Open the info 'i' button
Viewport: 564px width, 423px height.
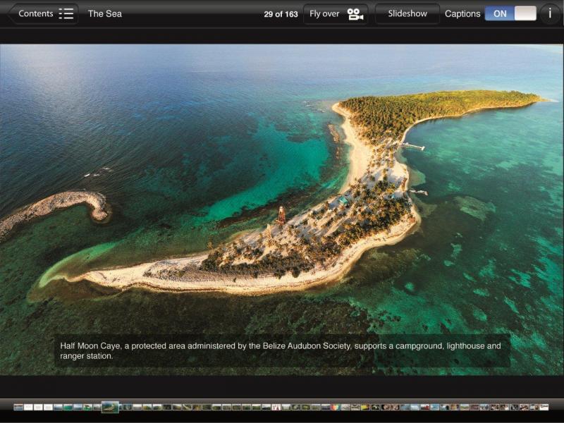[550, 13]
